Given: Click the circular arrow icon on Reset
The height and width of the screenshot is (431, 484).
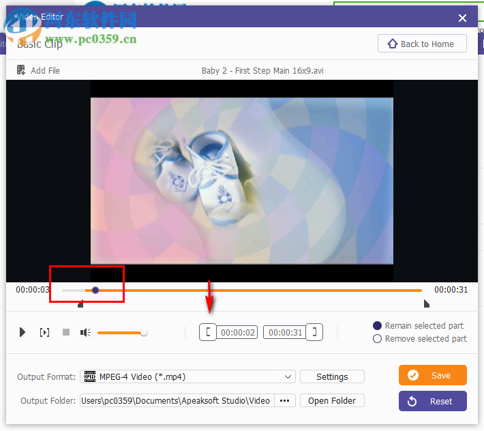Looking at the screenshot, I should tap(412, 401).
